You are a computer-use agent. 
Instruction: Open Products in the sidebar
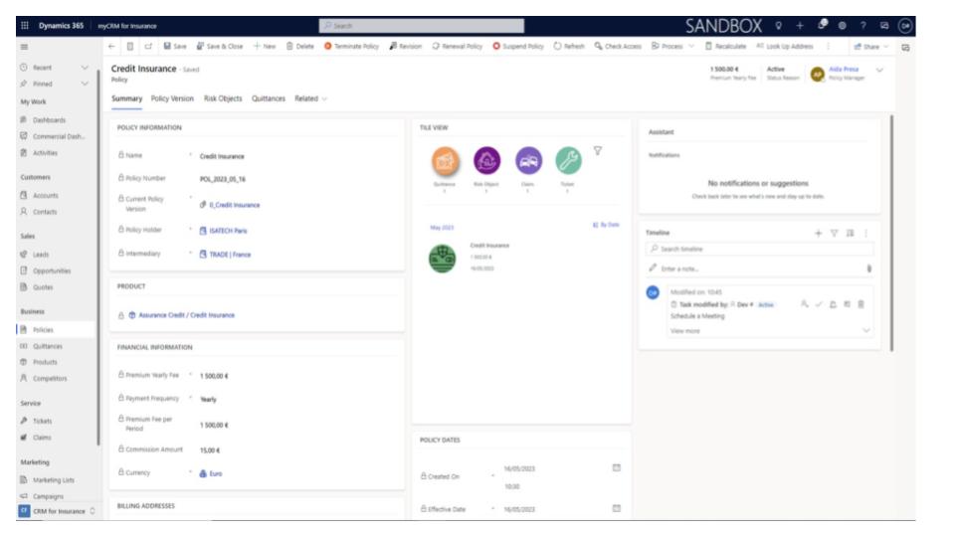pyautogui.click(x=45, y=362)
